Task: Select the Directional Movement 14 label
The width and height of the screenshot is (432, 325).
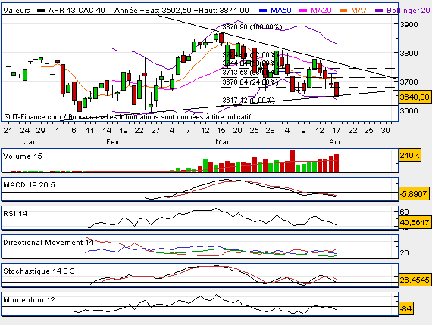Action: pyautogui.click(x=49, y=243)
